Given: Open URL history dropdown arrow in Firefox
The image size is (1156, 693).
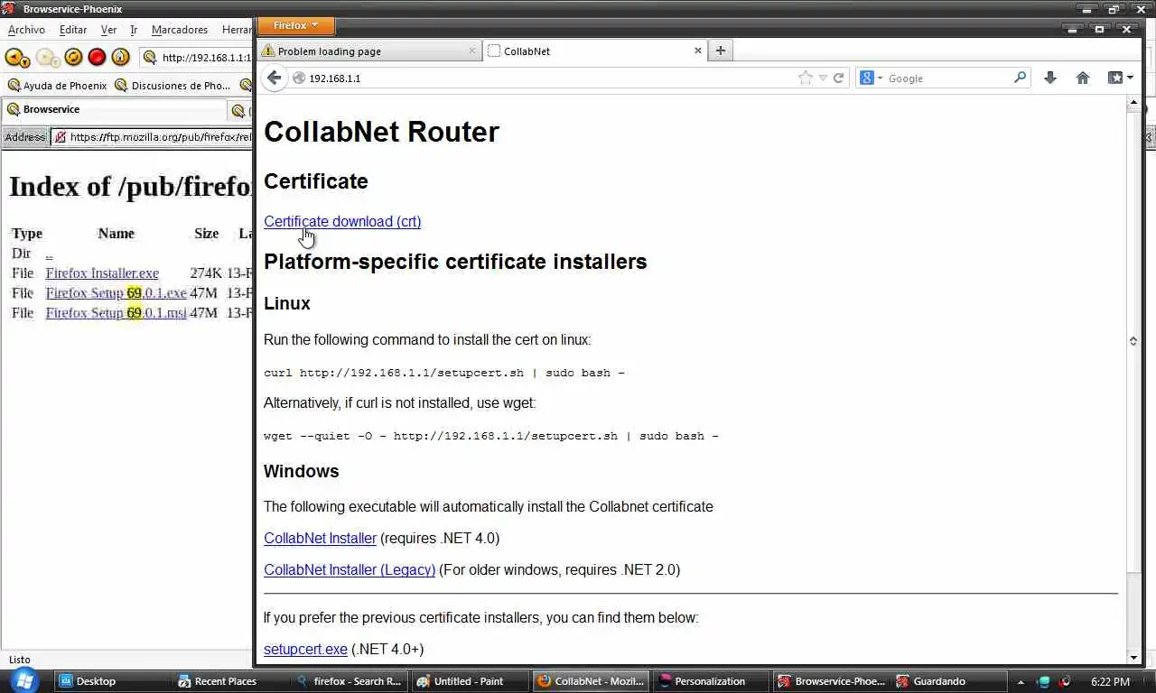Looking at the screenshot, I should point(823,79).
